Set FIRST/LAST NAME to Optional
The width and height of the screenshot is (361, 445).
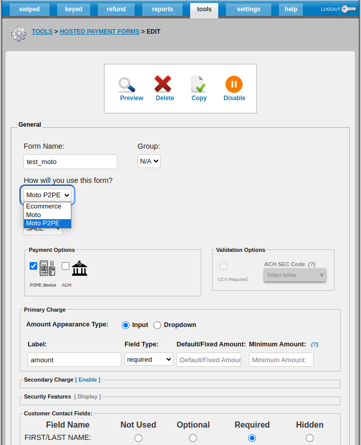pyautogui.click(x=193, y=438)
